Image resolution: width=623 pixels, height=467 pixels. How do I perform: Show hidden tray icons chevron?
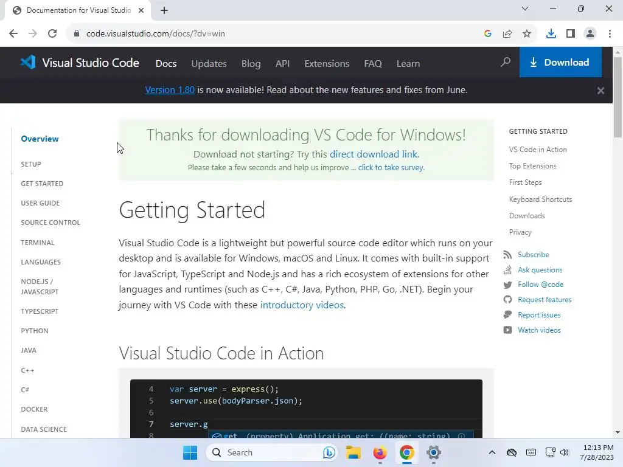pyautogui.click(x=492, y=452)
